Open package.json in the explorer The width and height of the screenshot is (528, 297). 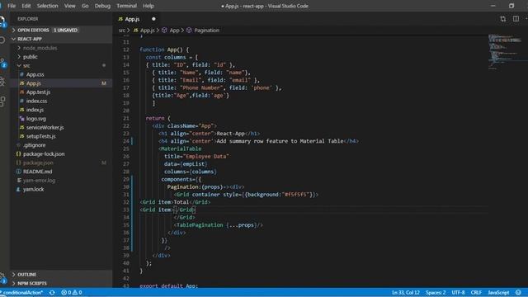(x=38, y=163)
